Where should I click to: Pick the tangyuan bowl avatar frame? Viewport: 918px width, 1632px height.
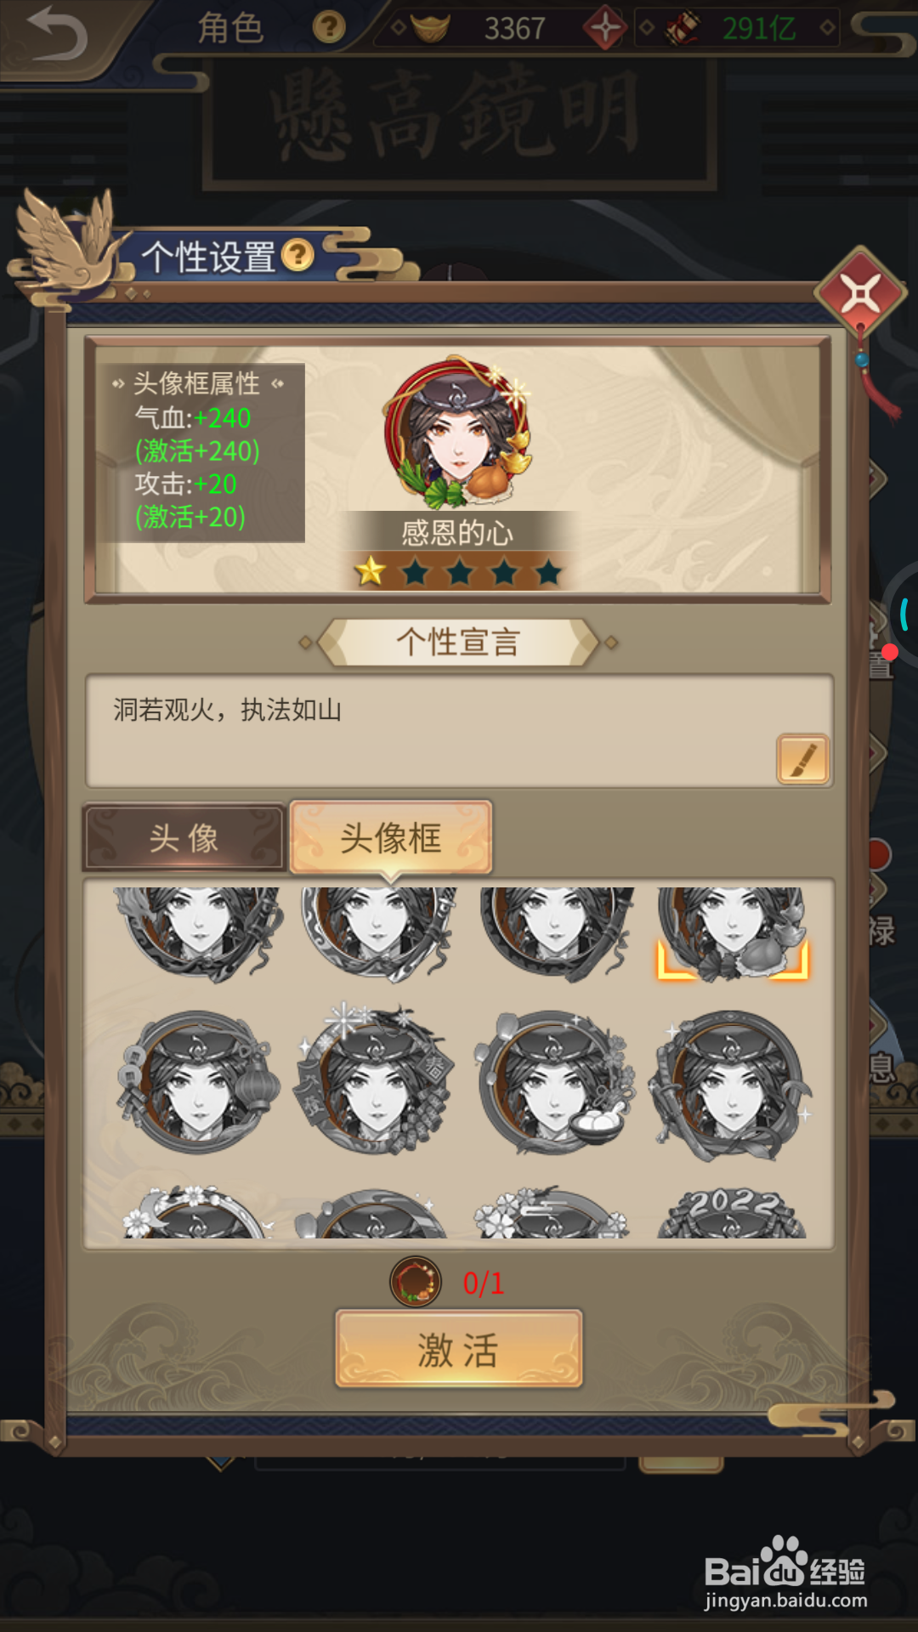coord(554,1081)
